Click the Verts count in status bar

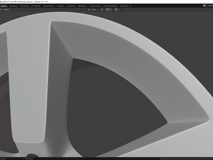pos(187,159)
